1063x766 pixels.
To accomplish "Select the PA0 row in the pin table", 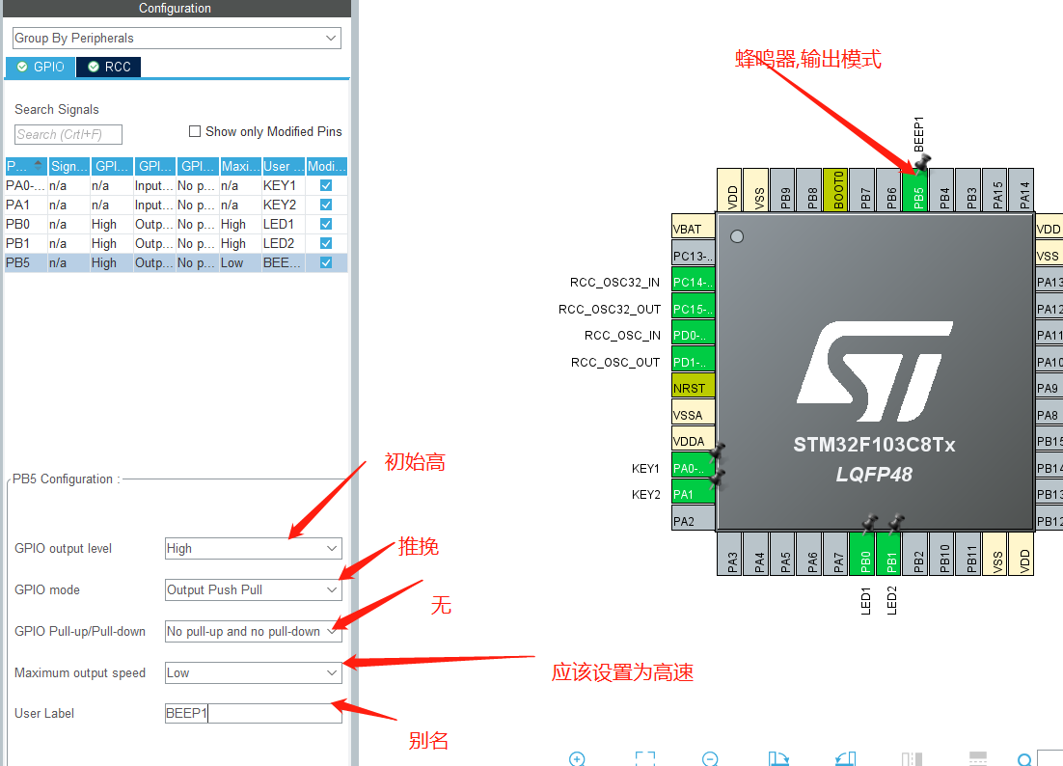I will (177, 185).
